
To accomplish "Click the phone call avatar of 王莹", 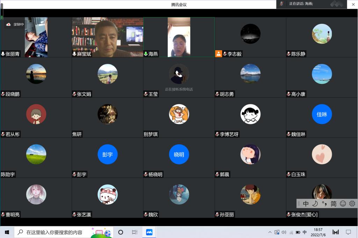I will coord(179,74).
